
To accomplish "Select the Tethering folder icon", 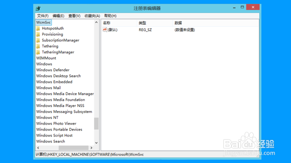I will click(x=38, y=46).
